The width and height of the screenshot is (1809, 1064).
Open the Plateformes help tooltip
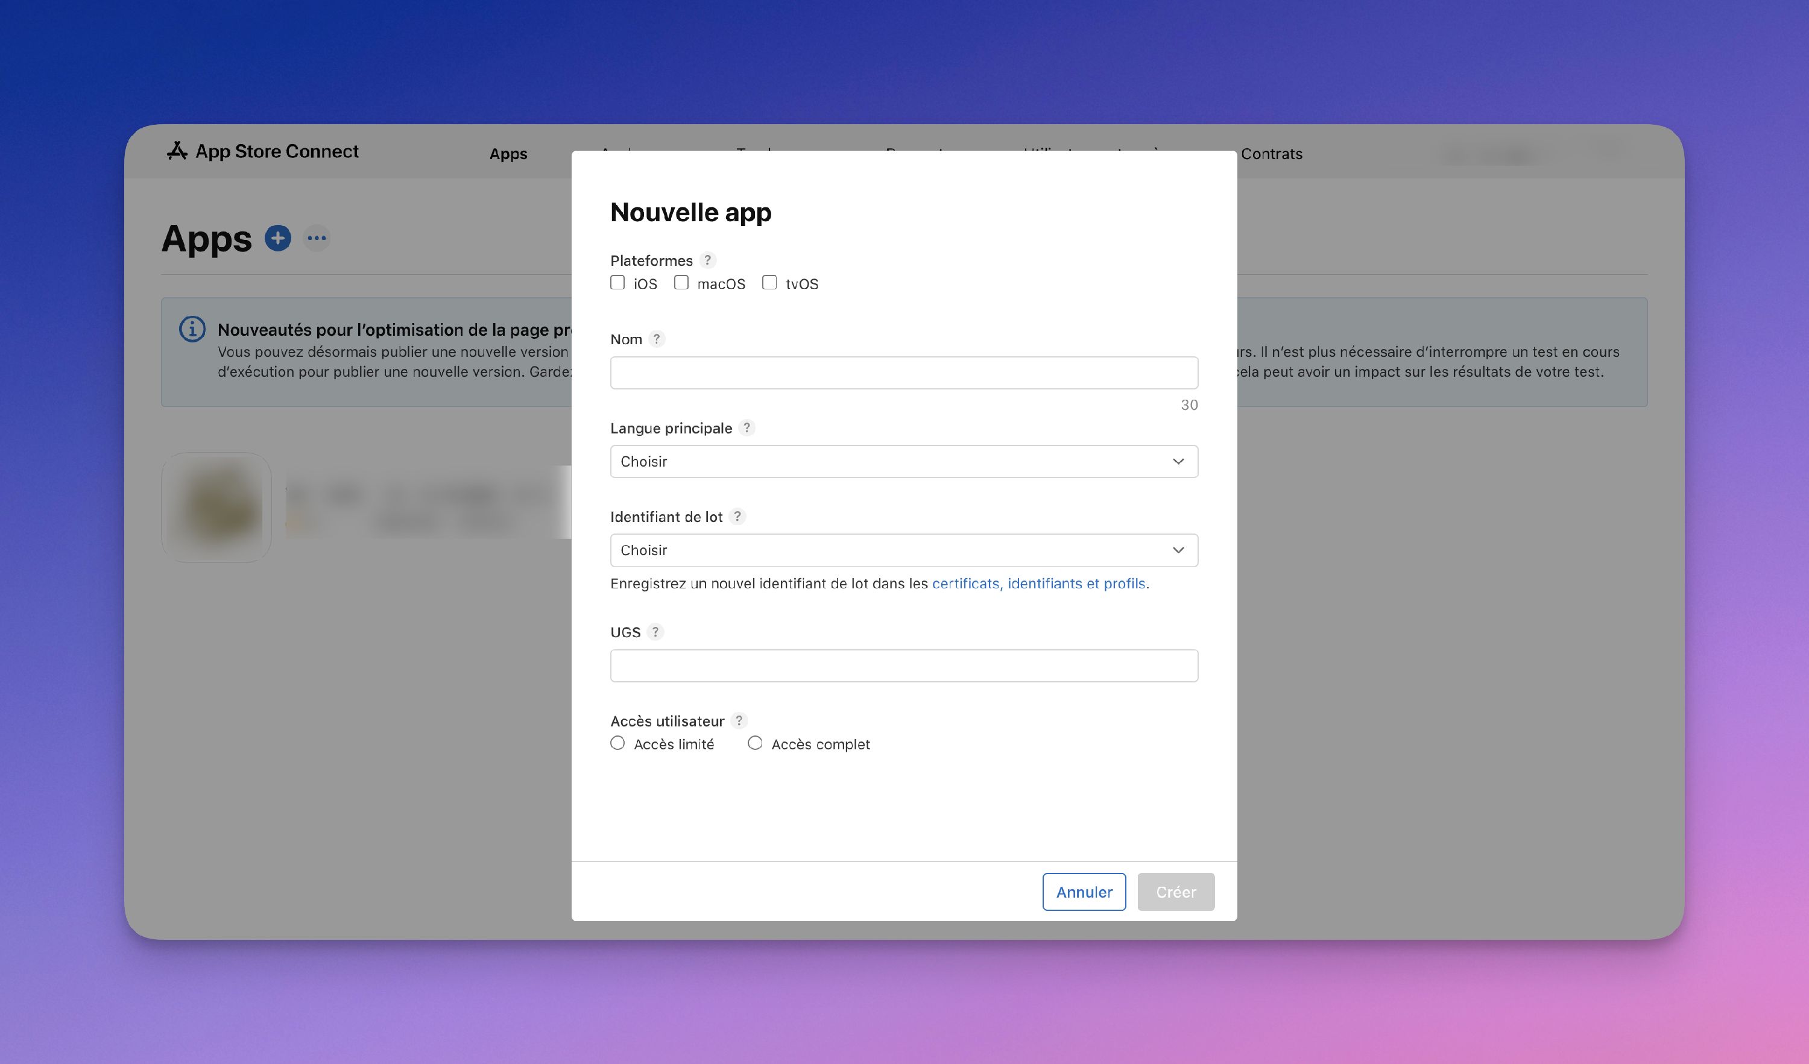tap(708, 260)
